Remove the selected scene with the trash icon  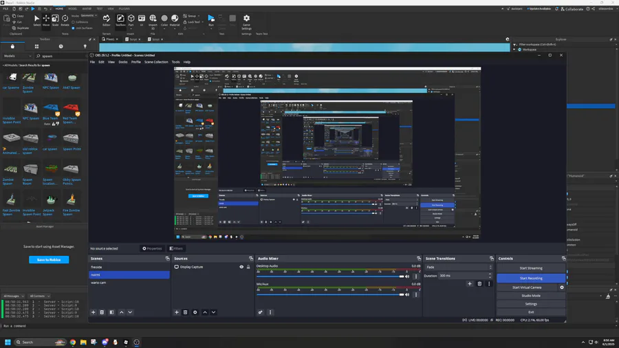102,312
